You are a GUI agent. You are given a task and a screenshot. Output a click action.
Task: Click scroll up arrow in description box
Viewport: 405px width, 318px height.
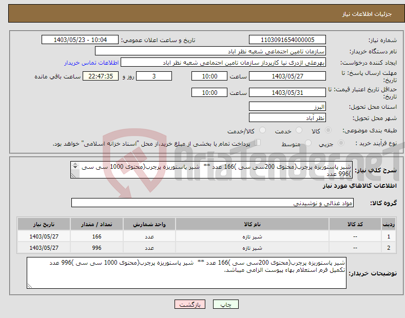tap(75, 164)
